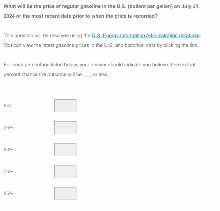220x211 pixels.
Task: Click the 'or less.' text
Action: click(101, 74)
